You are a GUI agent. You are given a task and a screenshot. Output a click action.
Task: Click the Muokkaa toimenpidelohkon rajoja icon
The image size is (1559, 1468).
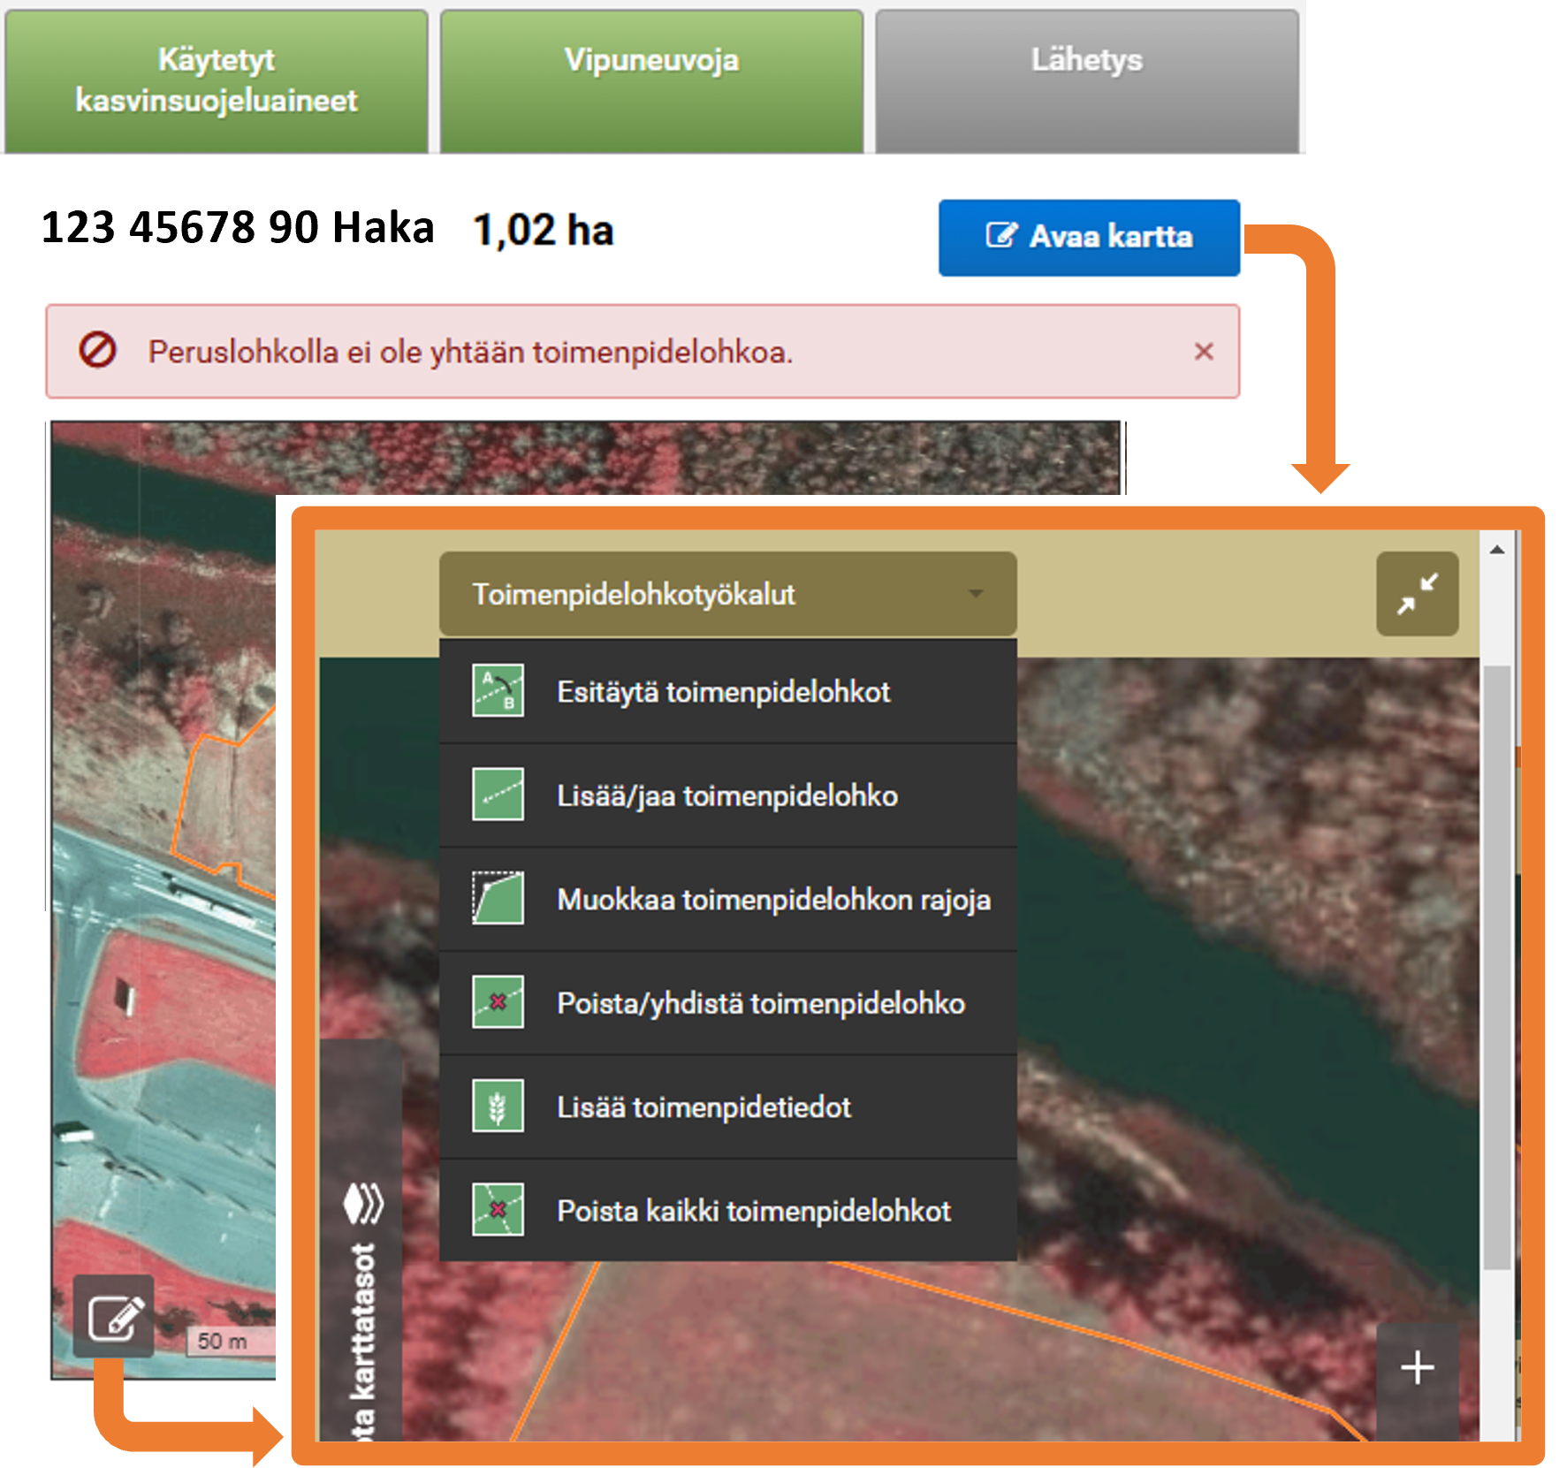click(498, 899)
